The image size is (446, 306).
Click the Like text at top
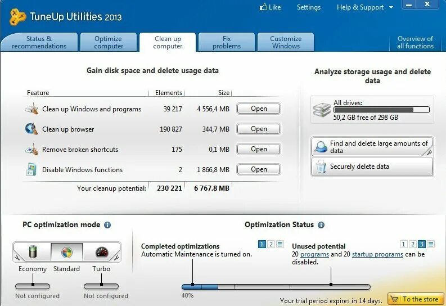(275, 7)
